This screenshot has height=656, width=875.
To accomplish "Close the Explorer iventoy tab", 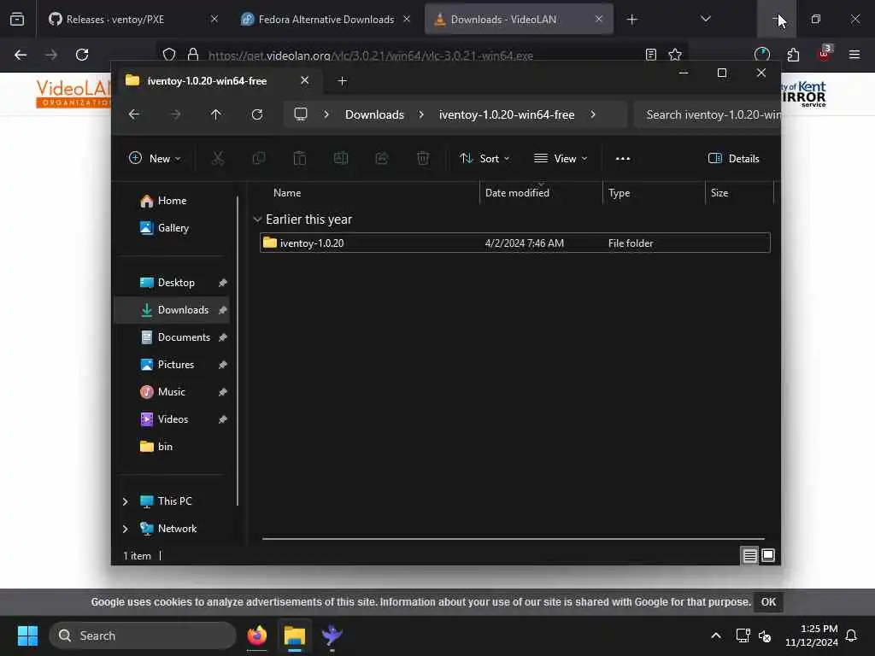I will tap(305, 80).
